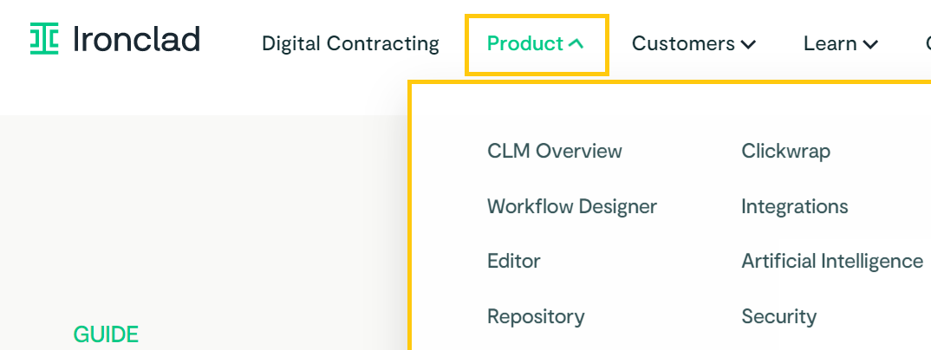
Task: Open CLM Overview from Product menu
Action: [555, 151]
